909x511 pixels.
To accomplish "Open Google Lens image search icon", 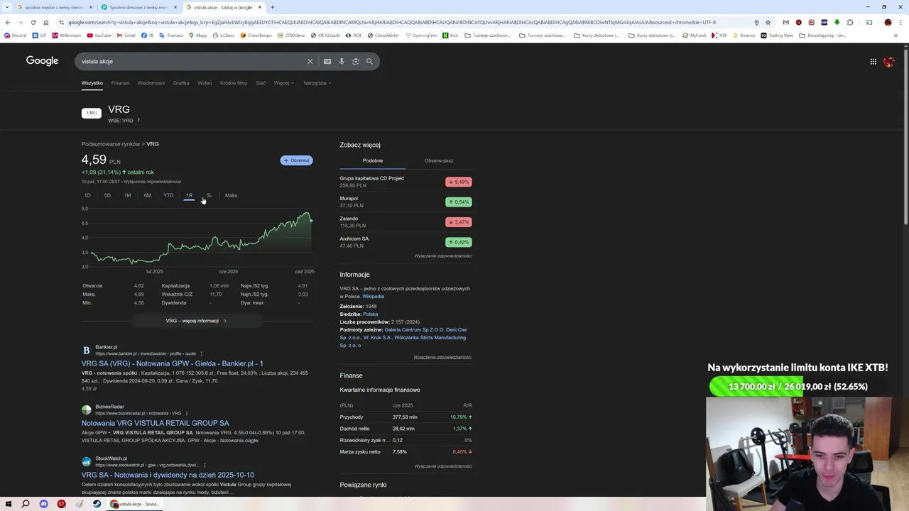I will (x=356, y=62).
